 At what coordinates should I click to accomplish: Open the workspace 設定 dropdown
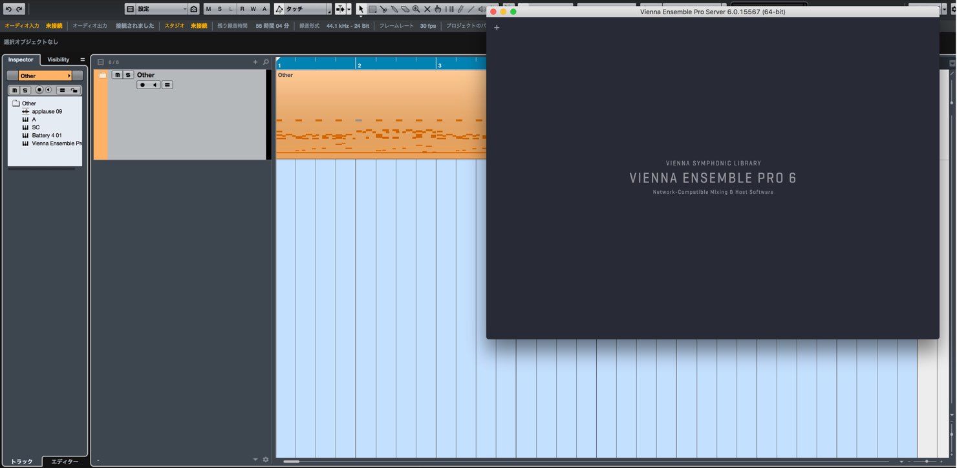(162, 9)
